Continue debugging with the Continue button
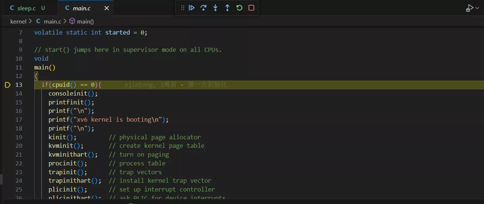Image resolution: width=484 pixels, height=204 pixels. tap(192, 8)
